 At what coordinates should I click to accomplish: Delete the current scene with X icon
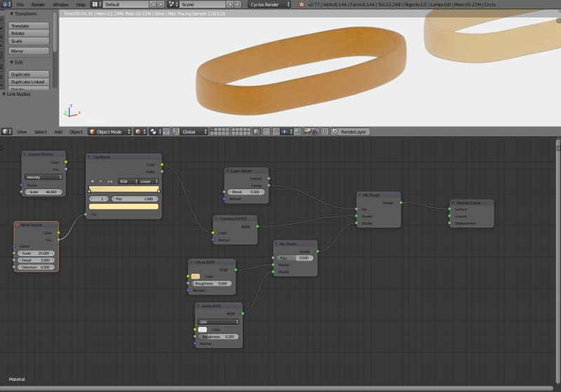coord(237,5)
